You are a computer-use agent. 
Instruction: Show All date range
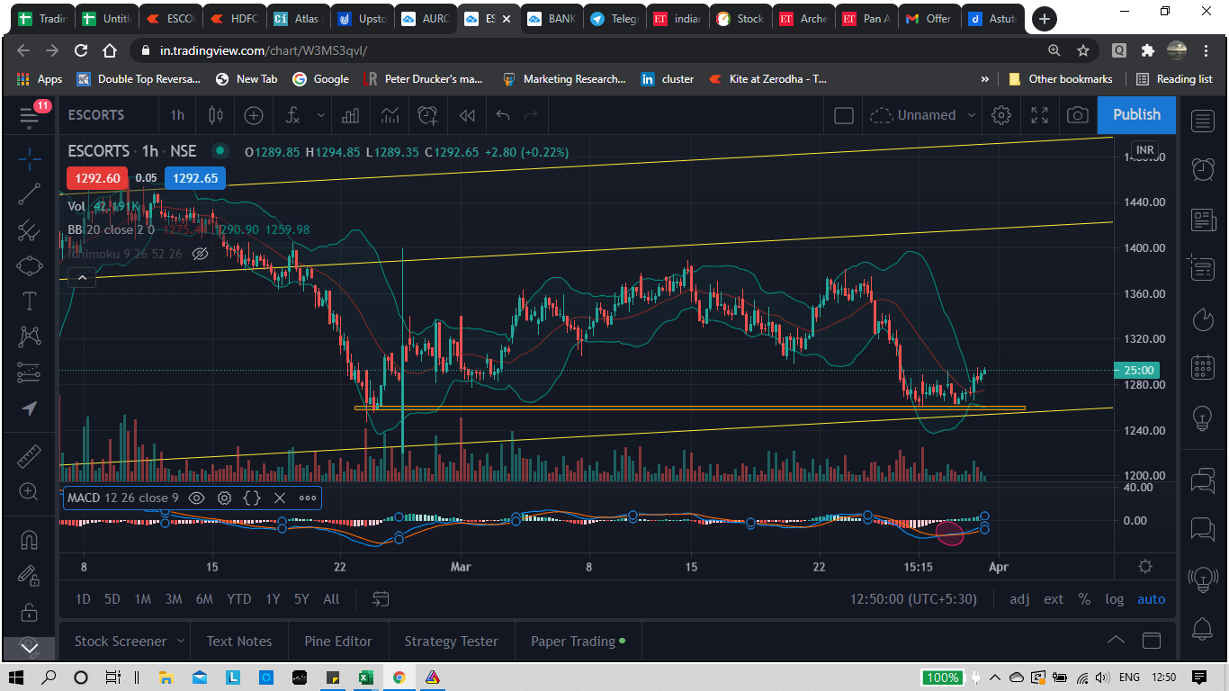(x=331, y=599)
